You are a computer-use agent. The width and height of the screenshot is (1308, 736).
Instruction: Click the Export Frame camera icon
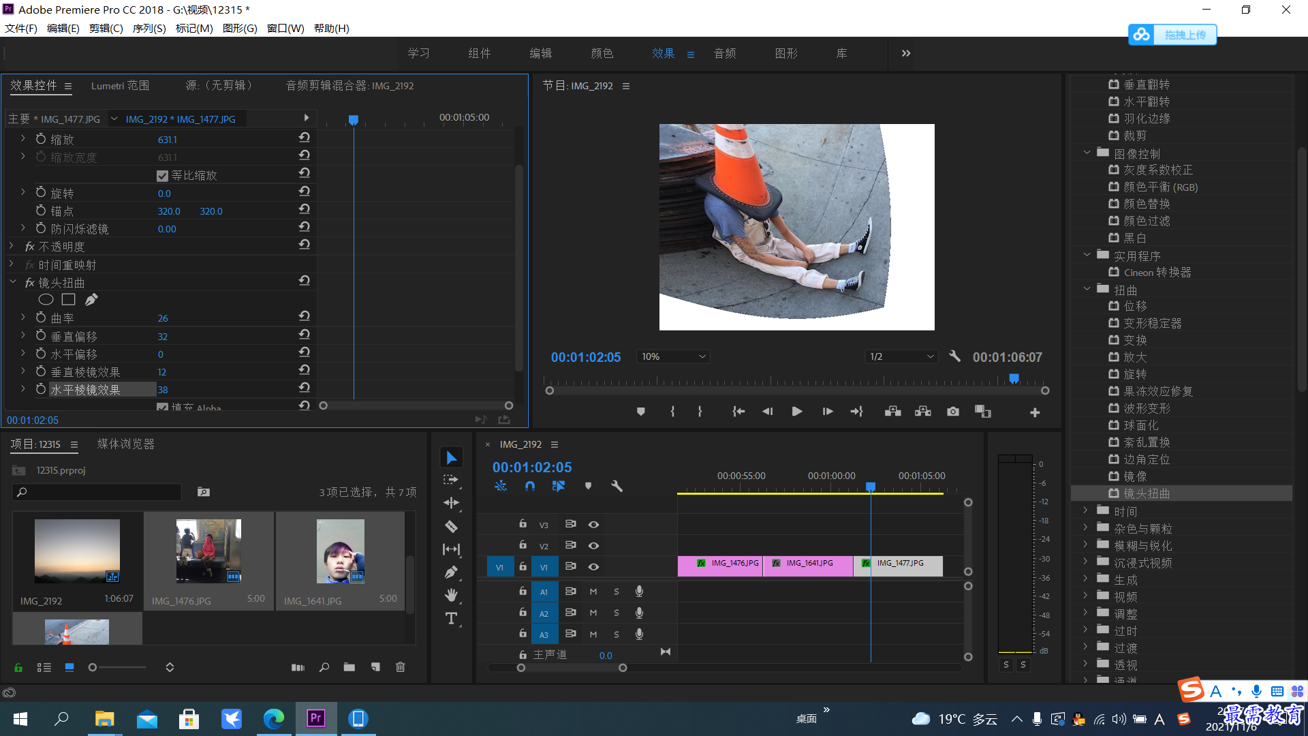(953, 412)
